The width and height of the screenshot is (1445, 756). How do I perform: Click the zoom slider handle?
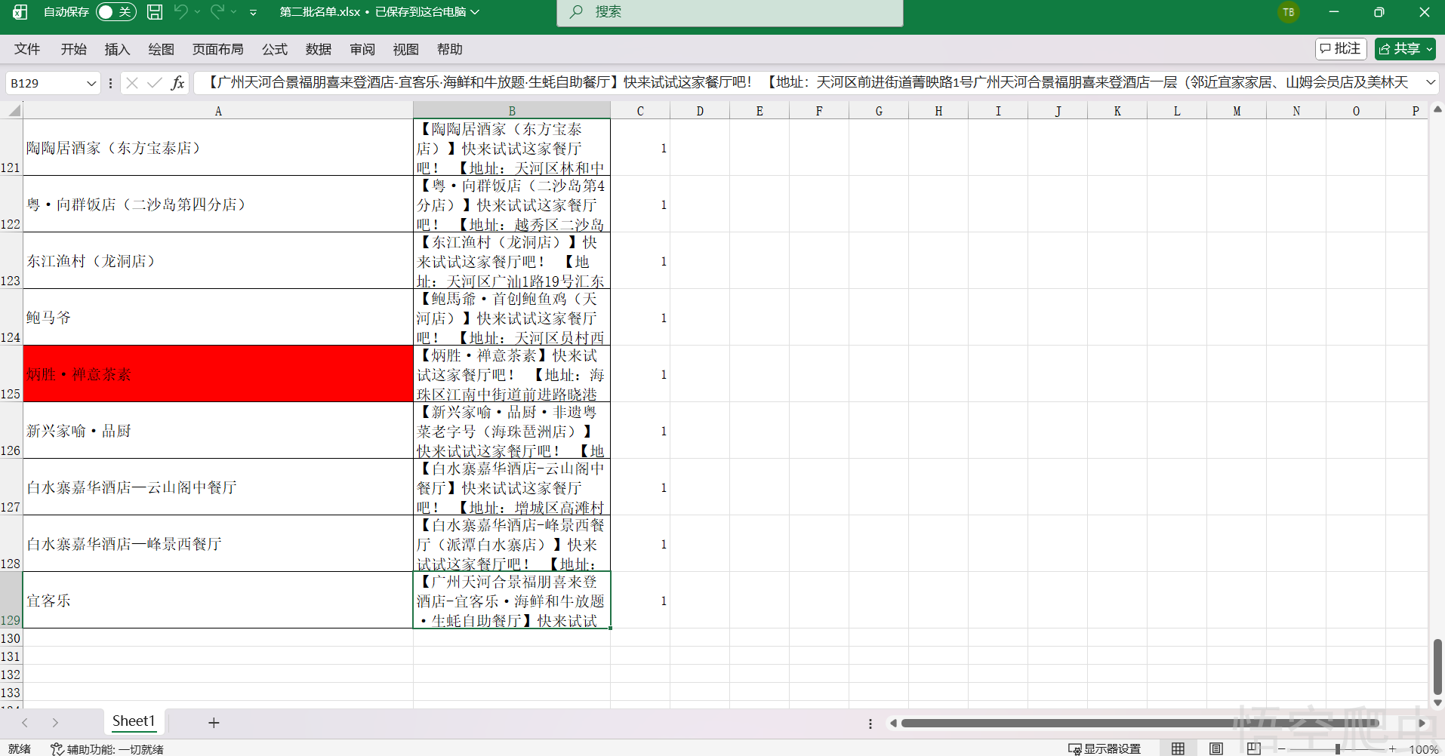pyautogui.click(x=1337, y=748)
